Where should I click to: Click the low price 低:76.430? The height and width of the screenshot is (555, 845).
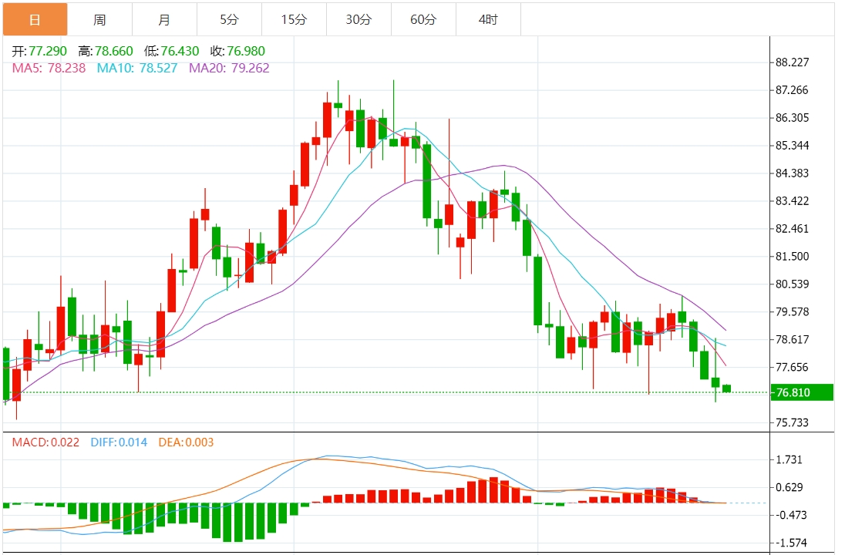(171, 51)
